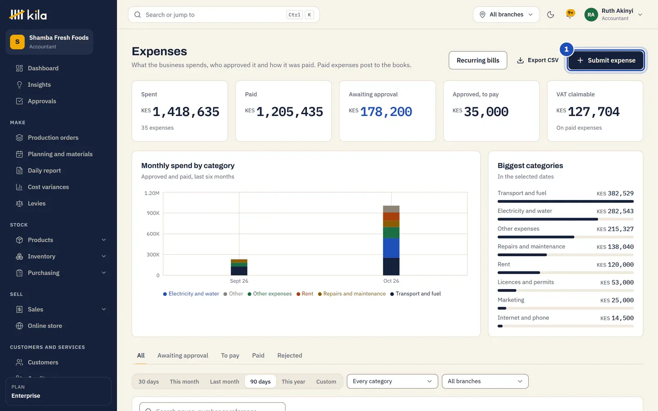Switch to the Paid tab
This screenshot has height=411, width=658.
pos(258,355)
